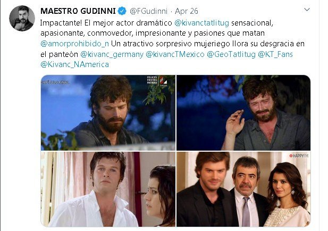The image size is (328, 231).
Task: Open the MAESTRO GUDINNI display name
Action: [78, 11]
